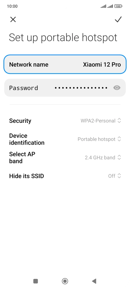Open the 2.4 GHz band dropdown
130x289 pixels.
103,158
